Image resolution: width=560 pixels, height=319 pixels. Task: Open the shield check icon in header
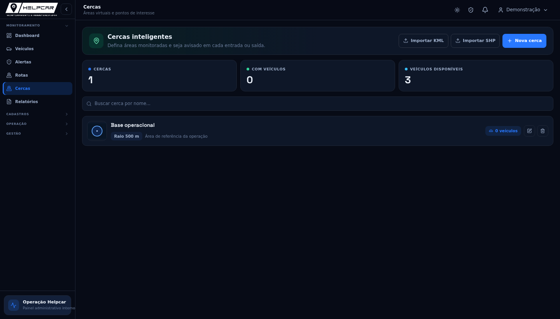point(471,10)
